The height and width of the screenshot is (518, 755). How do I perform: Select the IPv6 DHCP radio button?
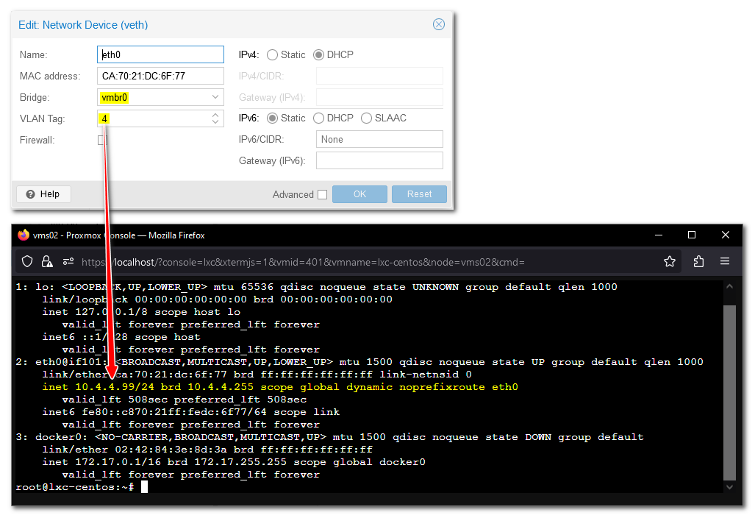pyautogui.click(x=319, y=118)
